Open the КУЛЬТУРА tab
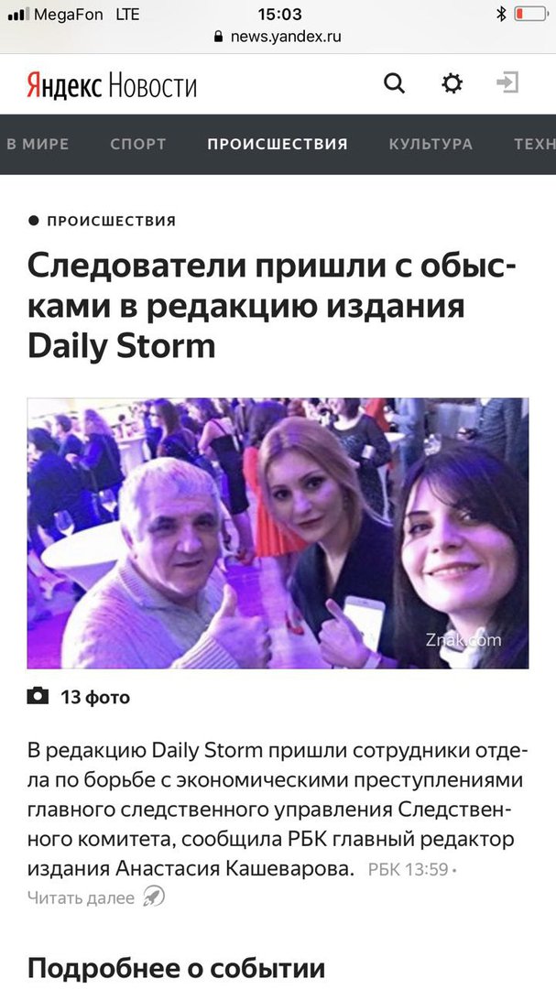The image size is (556, 989). coord(431,144)
